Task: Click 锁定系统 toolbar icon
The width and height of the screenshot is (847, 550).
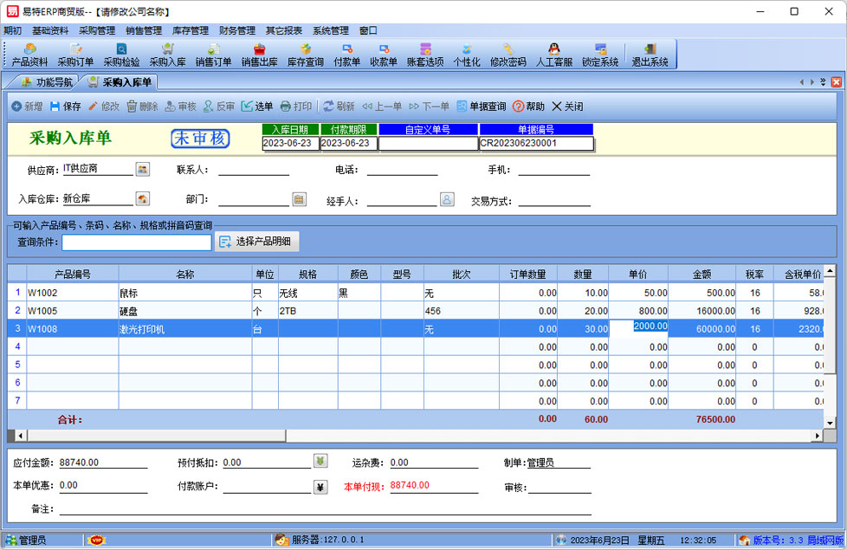Action: coord(600,55)
